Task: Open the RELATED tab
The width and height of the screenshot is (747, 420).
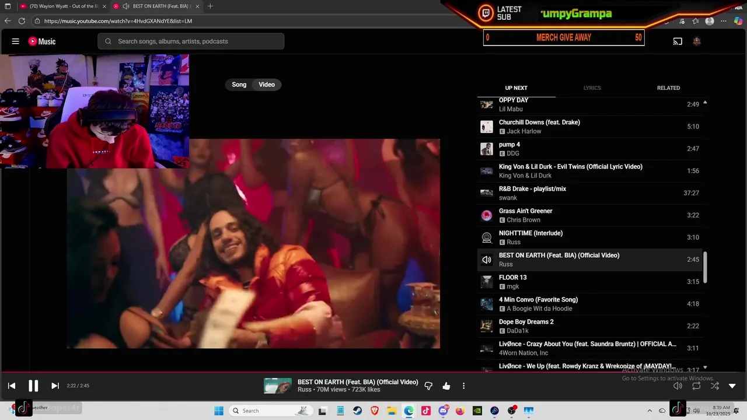Action: pos(668,88)
